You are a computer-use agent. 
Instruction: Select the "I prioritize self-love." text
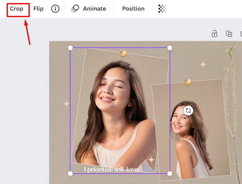coord(112,169)
